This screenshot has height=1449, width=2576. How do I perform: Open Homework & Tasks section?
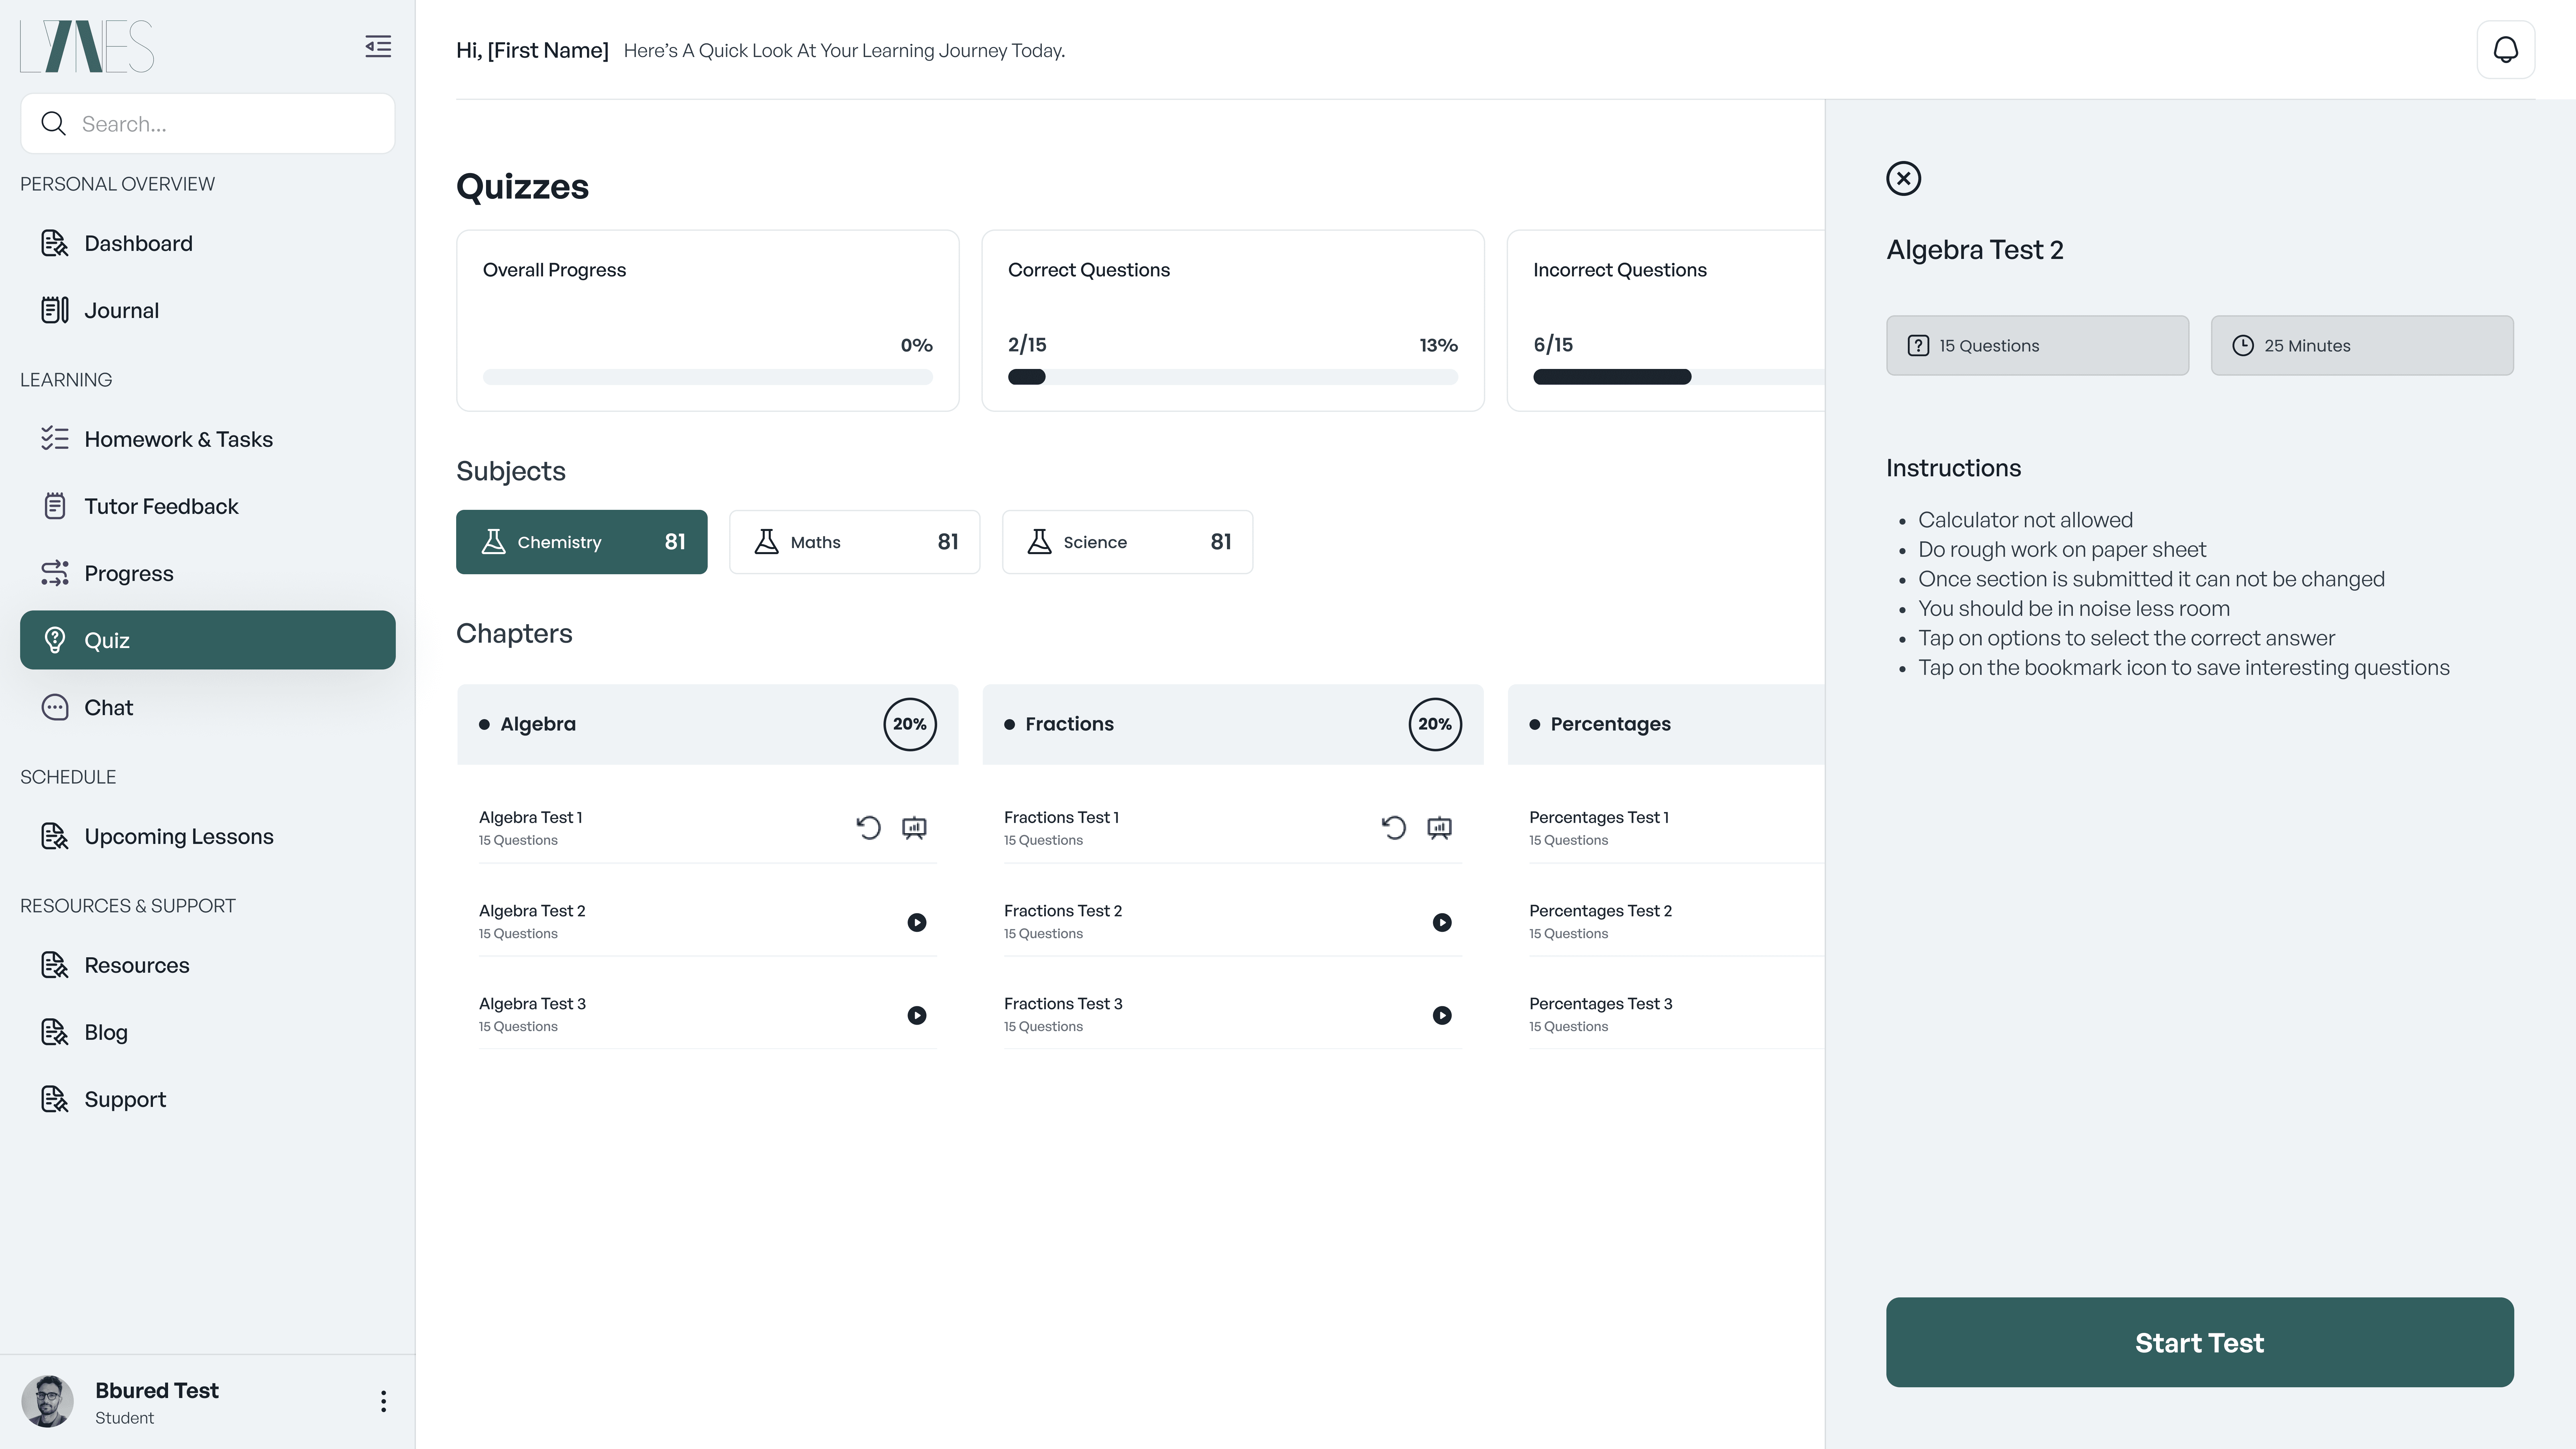pos(178,439)
